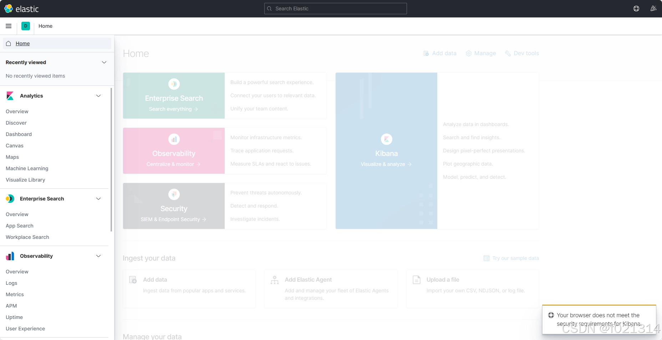Open Workplace Search in the sidebar
Image resolution: width=662 pixels, height=340 pixels.
click(27, 237)
